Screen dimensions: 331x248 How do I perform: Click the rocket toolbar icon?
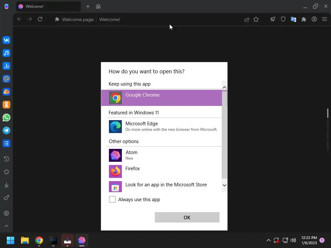click(273, 19)
